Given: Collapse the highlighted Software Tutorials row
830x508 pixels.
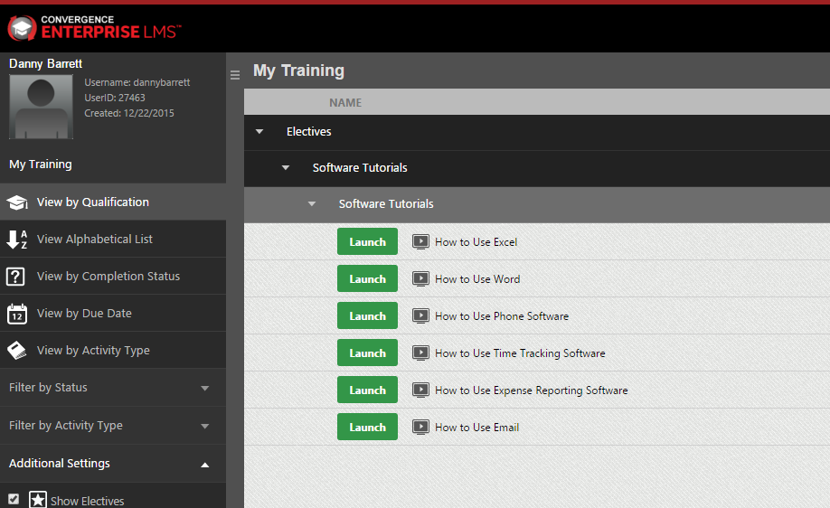Looking at the screenshot, I should point(312,203).
